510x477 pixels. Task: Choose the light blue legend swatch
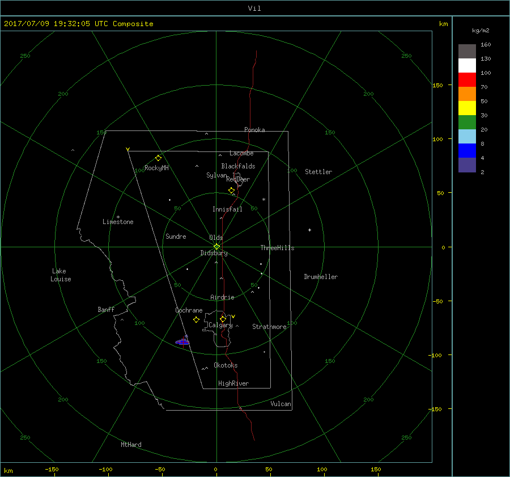pyautogui.click(x=467, y=137)
